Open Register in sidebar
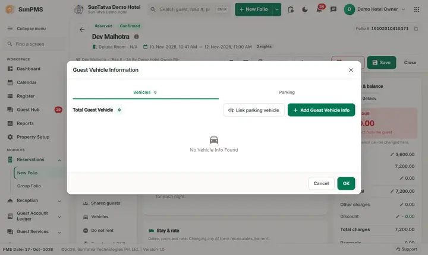Screen dimensions: 428x255 click(26, 96)
